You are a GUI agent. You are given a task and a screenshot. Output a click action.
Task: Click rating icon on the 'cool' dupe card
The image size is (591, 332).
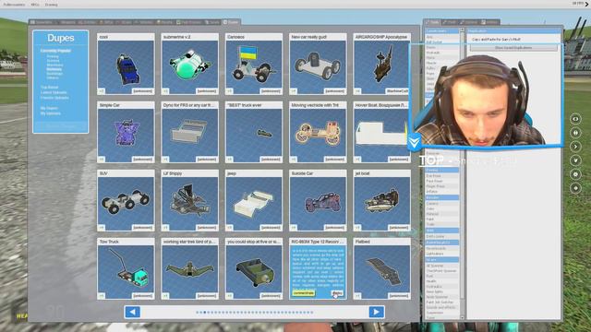[x=102, y=91]
